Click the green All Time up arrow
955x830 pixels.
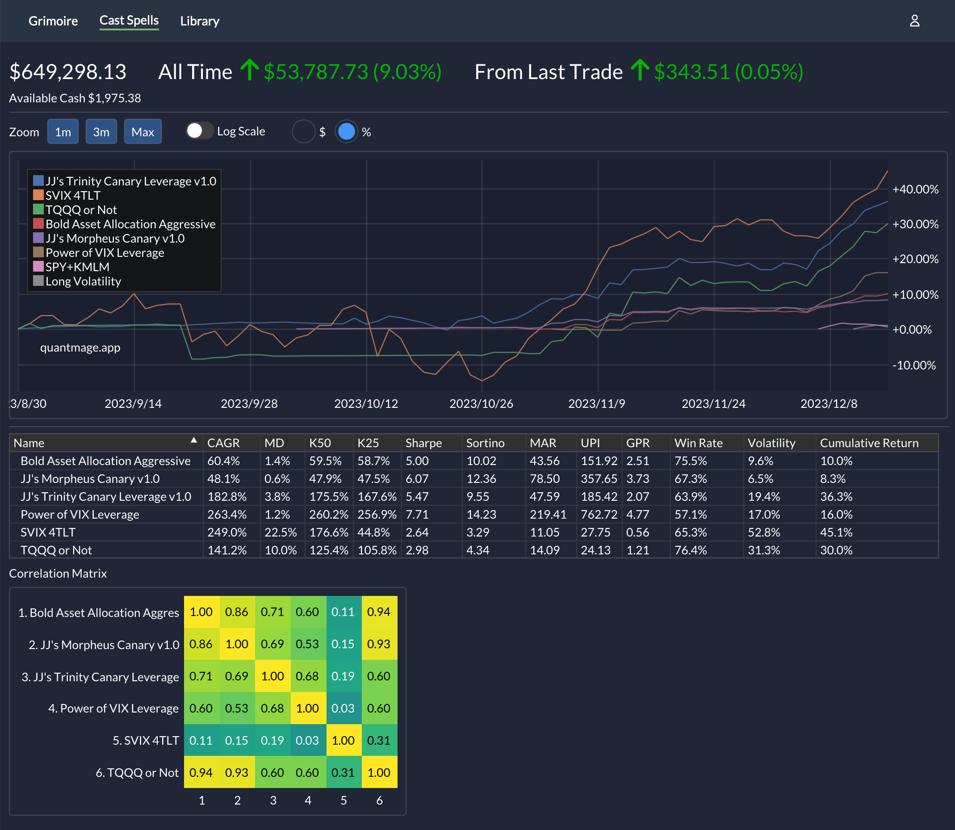tap(250, 71)
